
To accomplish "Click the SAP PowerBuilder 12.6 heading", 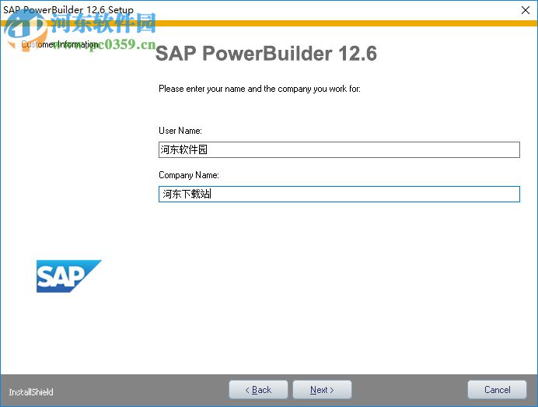I will [266, 54].
